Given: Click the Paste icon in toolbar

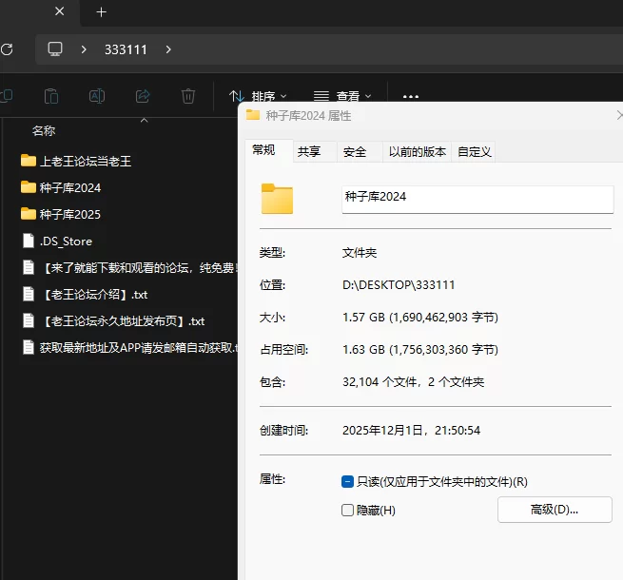Looking at the screenshot, I should point(51,96).
